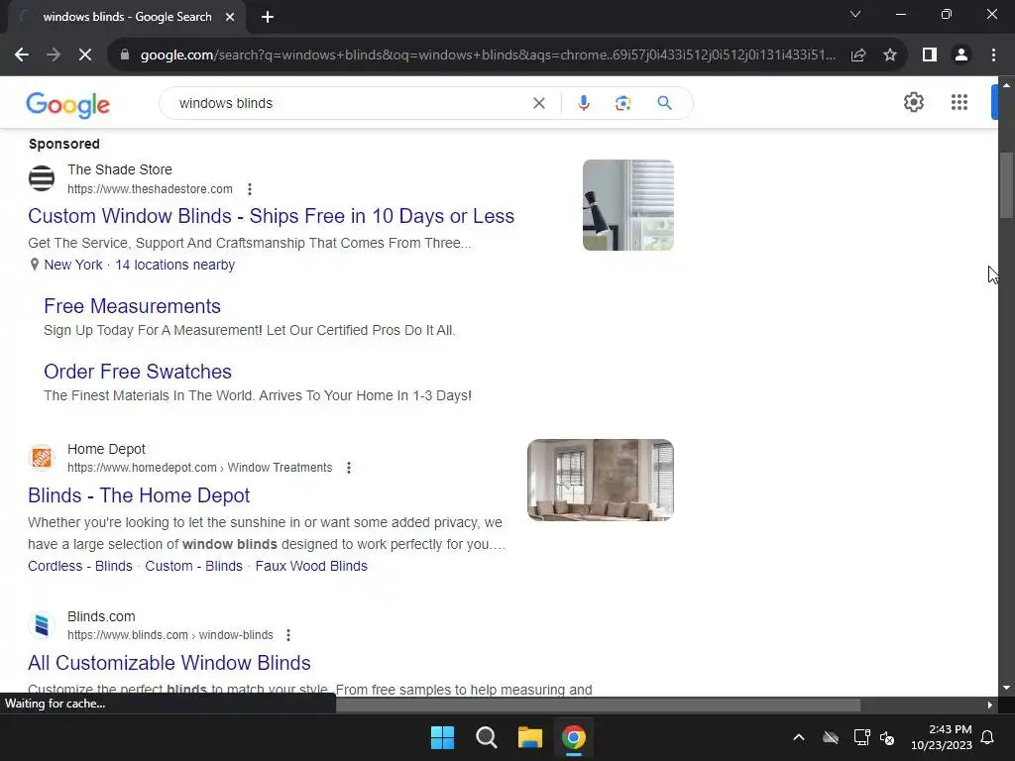1015x761 pixels.
Task: Open Custom - Blinds sitelink
Action: click(193, 566)
